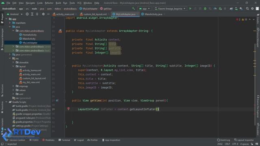Screen dimensions: 260x146
Task: Open the App Inspection tool window
Action: click(x=111, y=140)
